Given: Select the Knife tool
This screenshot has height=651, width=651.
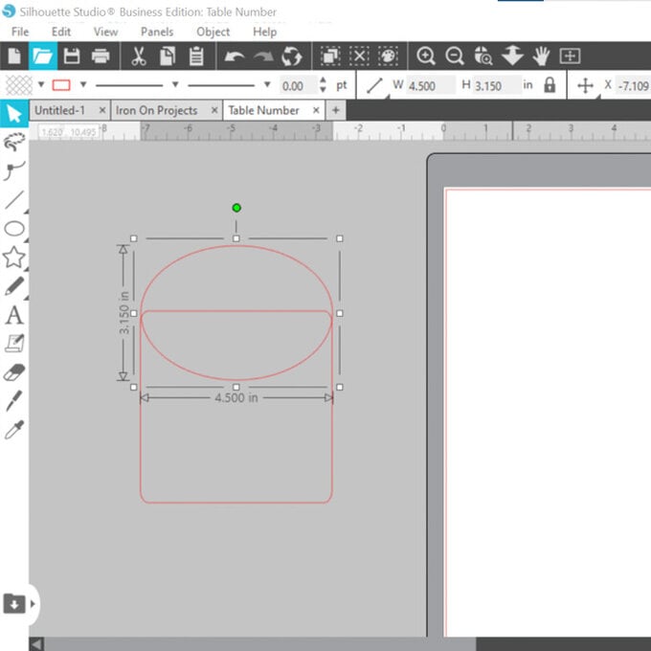Looking at the screenshot, I should (x=14, y=400).
